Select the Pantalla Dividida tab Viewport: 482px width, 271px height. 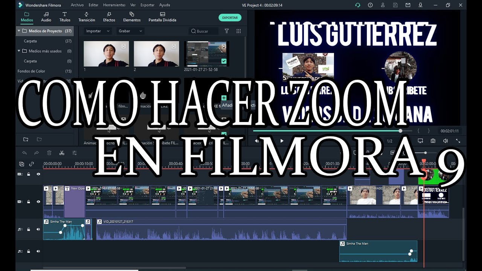click(x=162, y=17)
